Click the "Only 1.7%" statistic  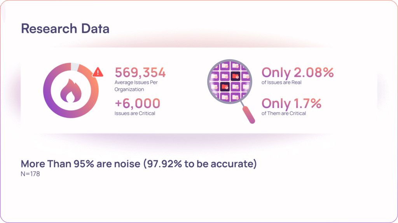point(291,103)
